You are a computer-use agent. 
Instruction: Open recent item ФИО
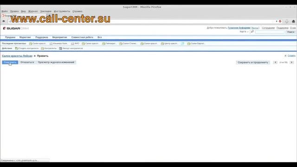click(77, 44)
